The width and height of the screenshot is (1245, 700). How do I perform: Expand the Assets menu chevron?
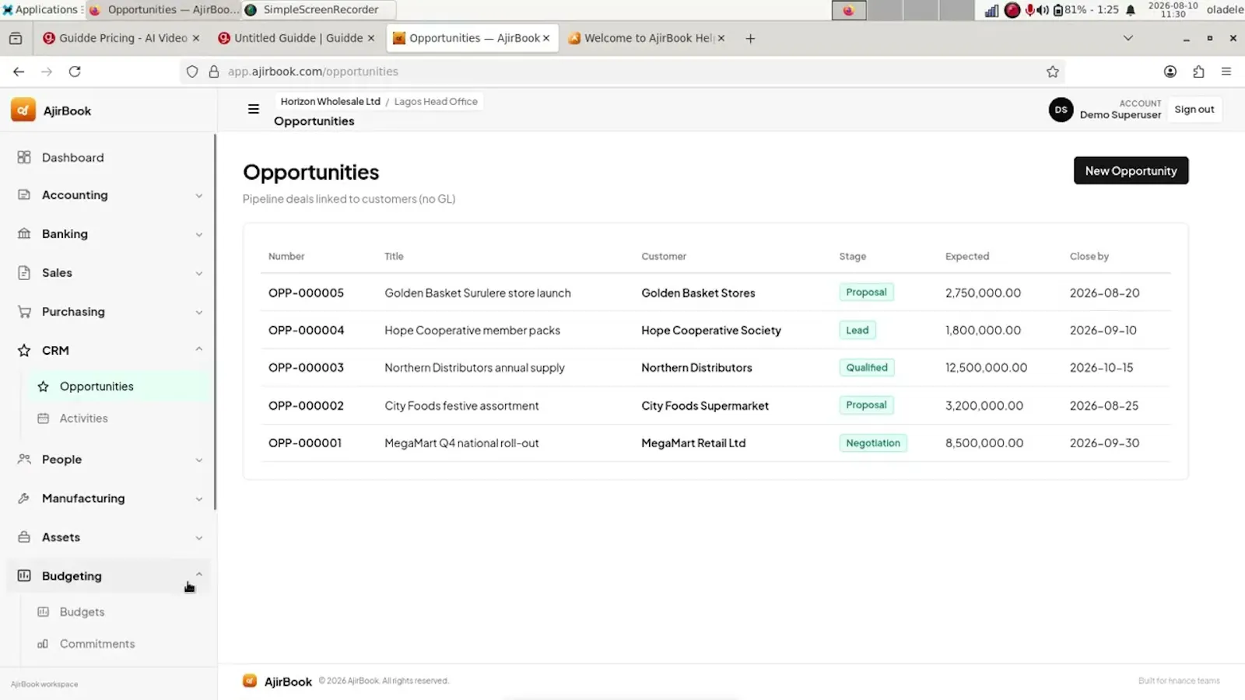(x=199, y=537)
